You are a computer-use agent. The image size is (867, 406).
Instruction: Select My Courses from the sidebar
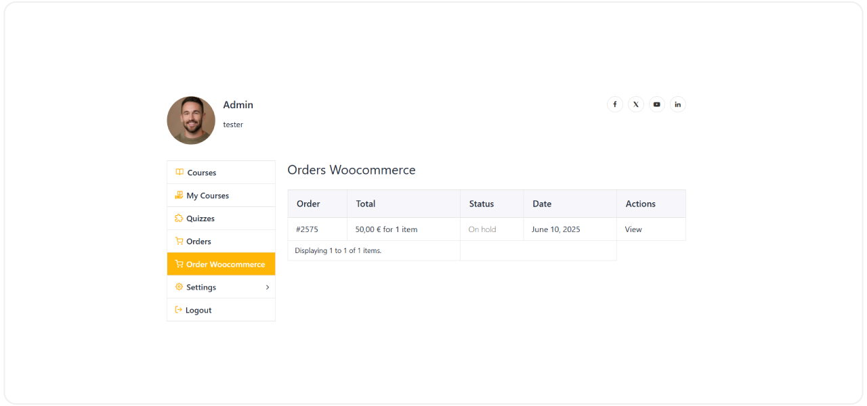pos(209,196)
